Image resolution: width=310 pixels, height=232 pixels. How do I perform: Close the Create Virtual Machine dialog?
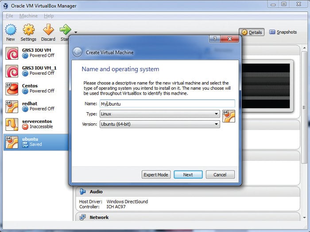pyautogui.click(x=229, y=39)
